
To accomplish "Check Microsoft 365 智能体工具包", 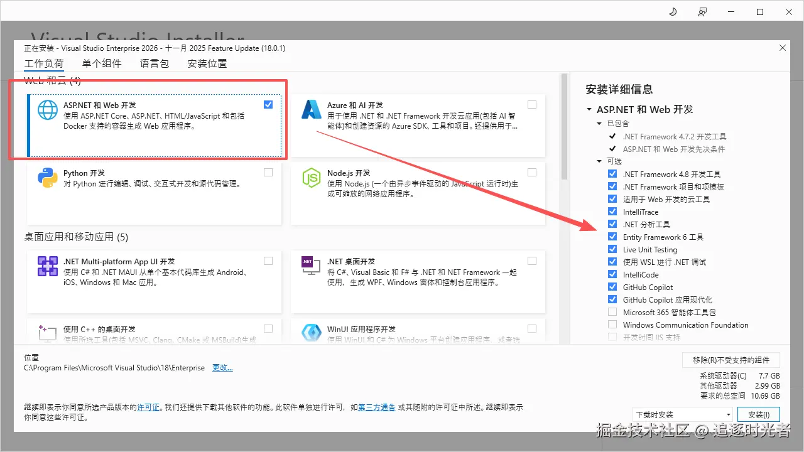I will [612, 312].
